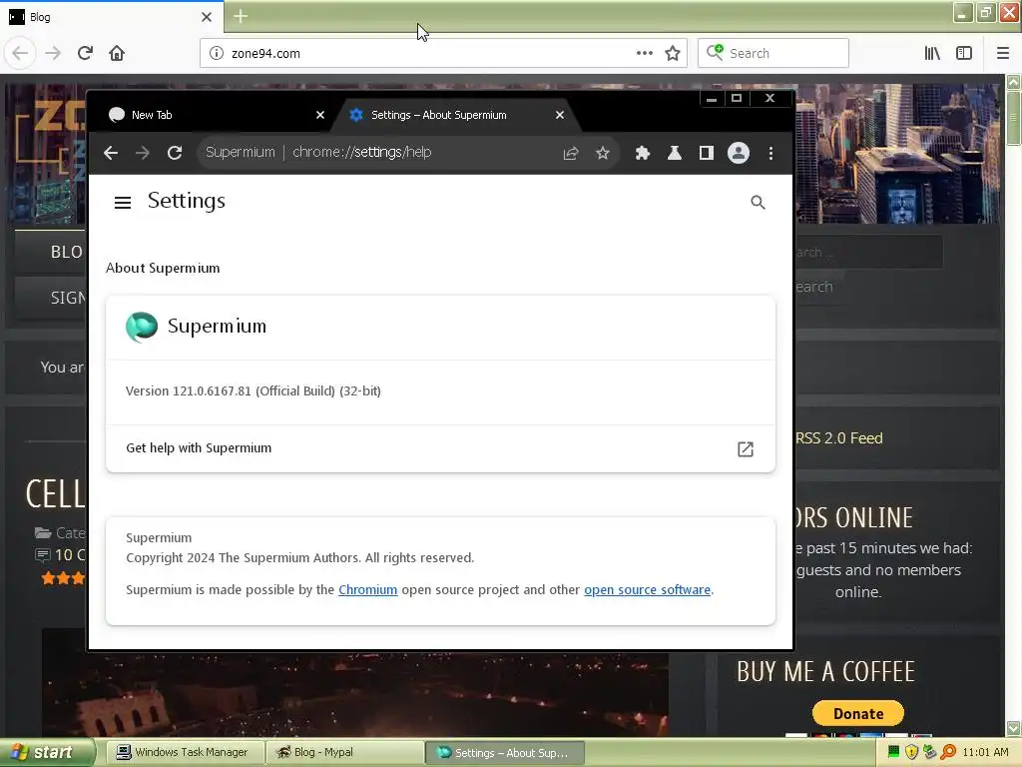Switch to Blog - Mypal taskbar item
This screenshot has width=1022, height=767.
pyautogui.click(x=344, y=753)
